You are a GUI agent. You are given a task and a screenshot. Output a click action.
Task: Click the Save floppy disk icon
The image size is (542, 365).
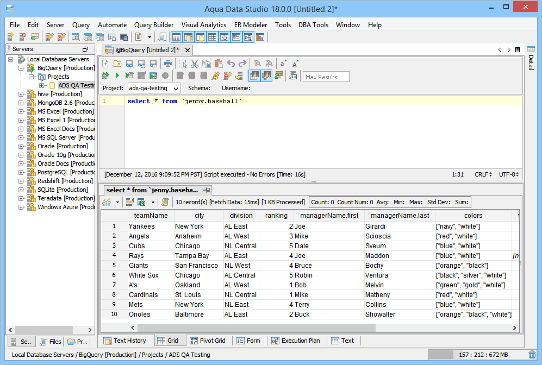tap(129, 64)
